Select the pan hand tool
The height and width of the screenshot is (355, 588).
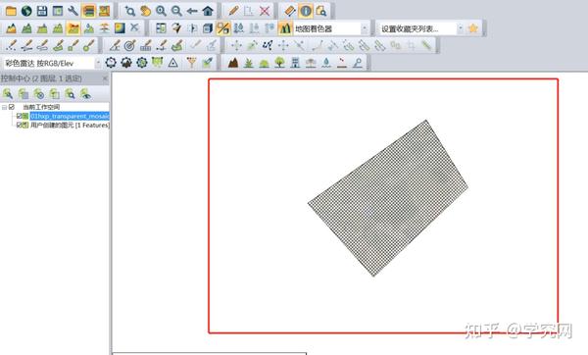pyautogui.click(x=145, y=11)
